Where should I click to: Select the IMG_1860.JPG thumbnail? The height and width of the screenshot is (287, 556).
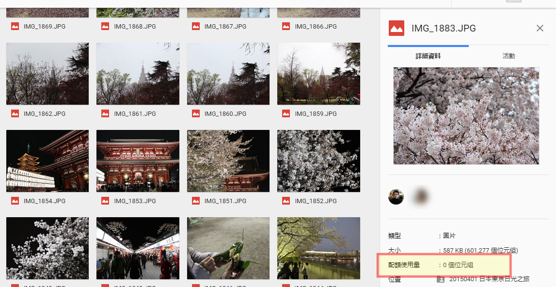coord(228,74)
